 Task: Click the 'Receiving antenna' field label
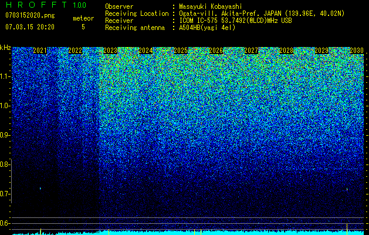tap(135, 28)
